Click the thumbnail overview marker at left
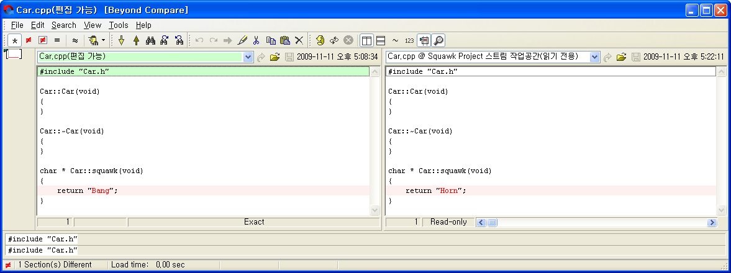The width and height of the screenshot is (731, 273). click(14, 54)
